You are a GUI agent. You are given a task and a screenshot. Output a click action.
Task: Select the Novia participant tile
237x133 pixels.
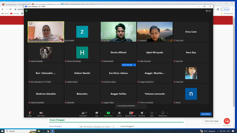point(191,94)
